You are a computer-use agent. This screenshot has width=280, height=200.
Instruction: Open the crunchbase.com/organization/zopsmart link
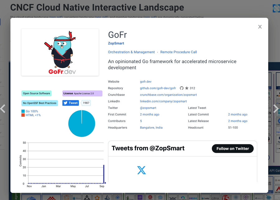(168, 95)
